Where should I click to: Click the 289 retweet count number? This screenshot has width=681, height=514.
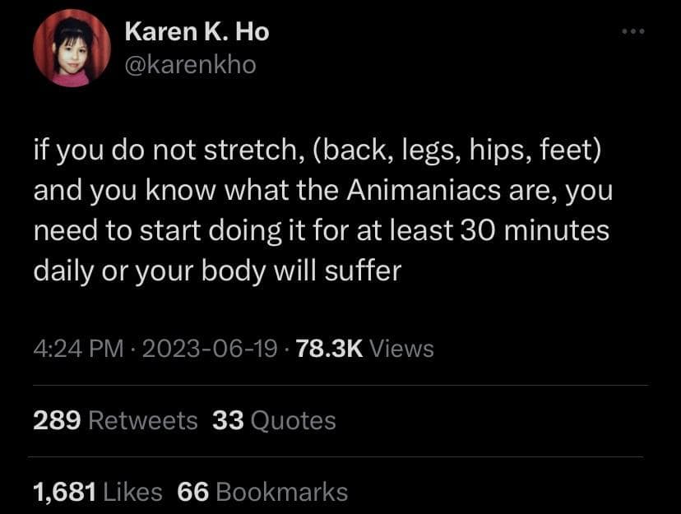click(57, 420)
